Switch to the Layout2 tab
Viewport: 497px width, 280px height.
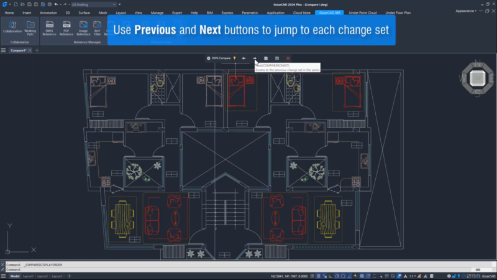[42, 276]
